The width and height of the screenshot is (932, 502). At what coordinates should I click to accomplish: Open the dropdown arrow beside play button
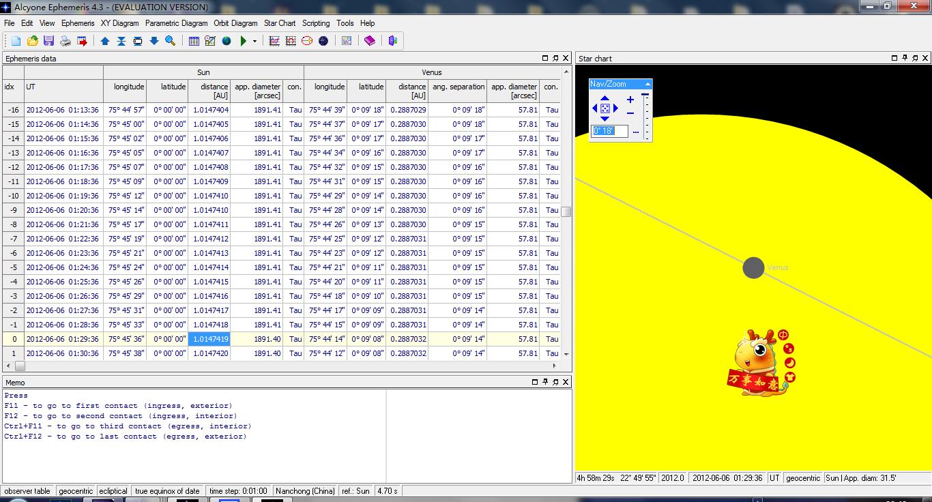[x=255, y=41]
